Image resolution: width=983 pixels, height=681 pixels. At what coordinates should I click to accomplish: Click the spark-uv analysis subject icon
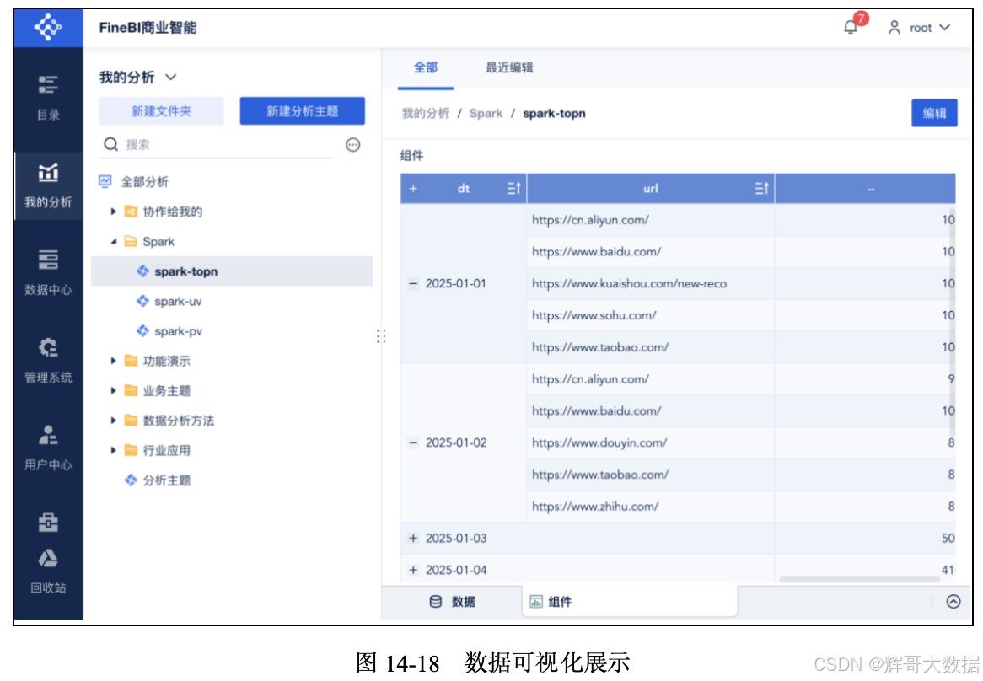point(143,301)
